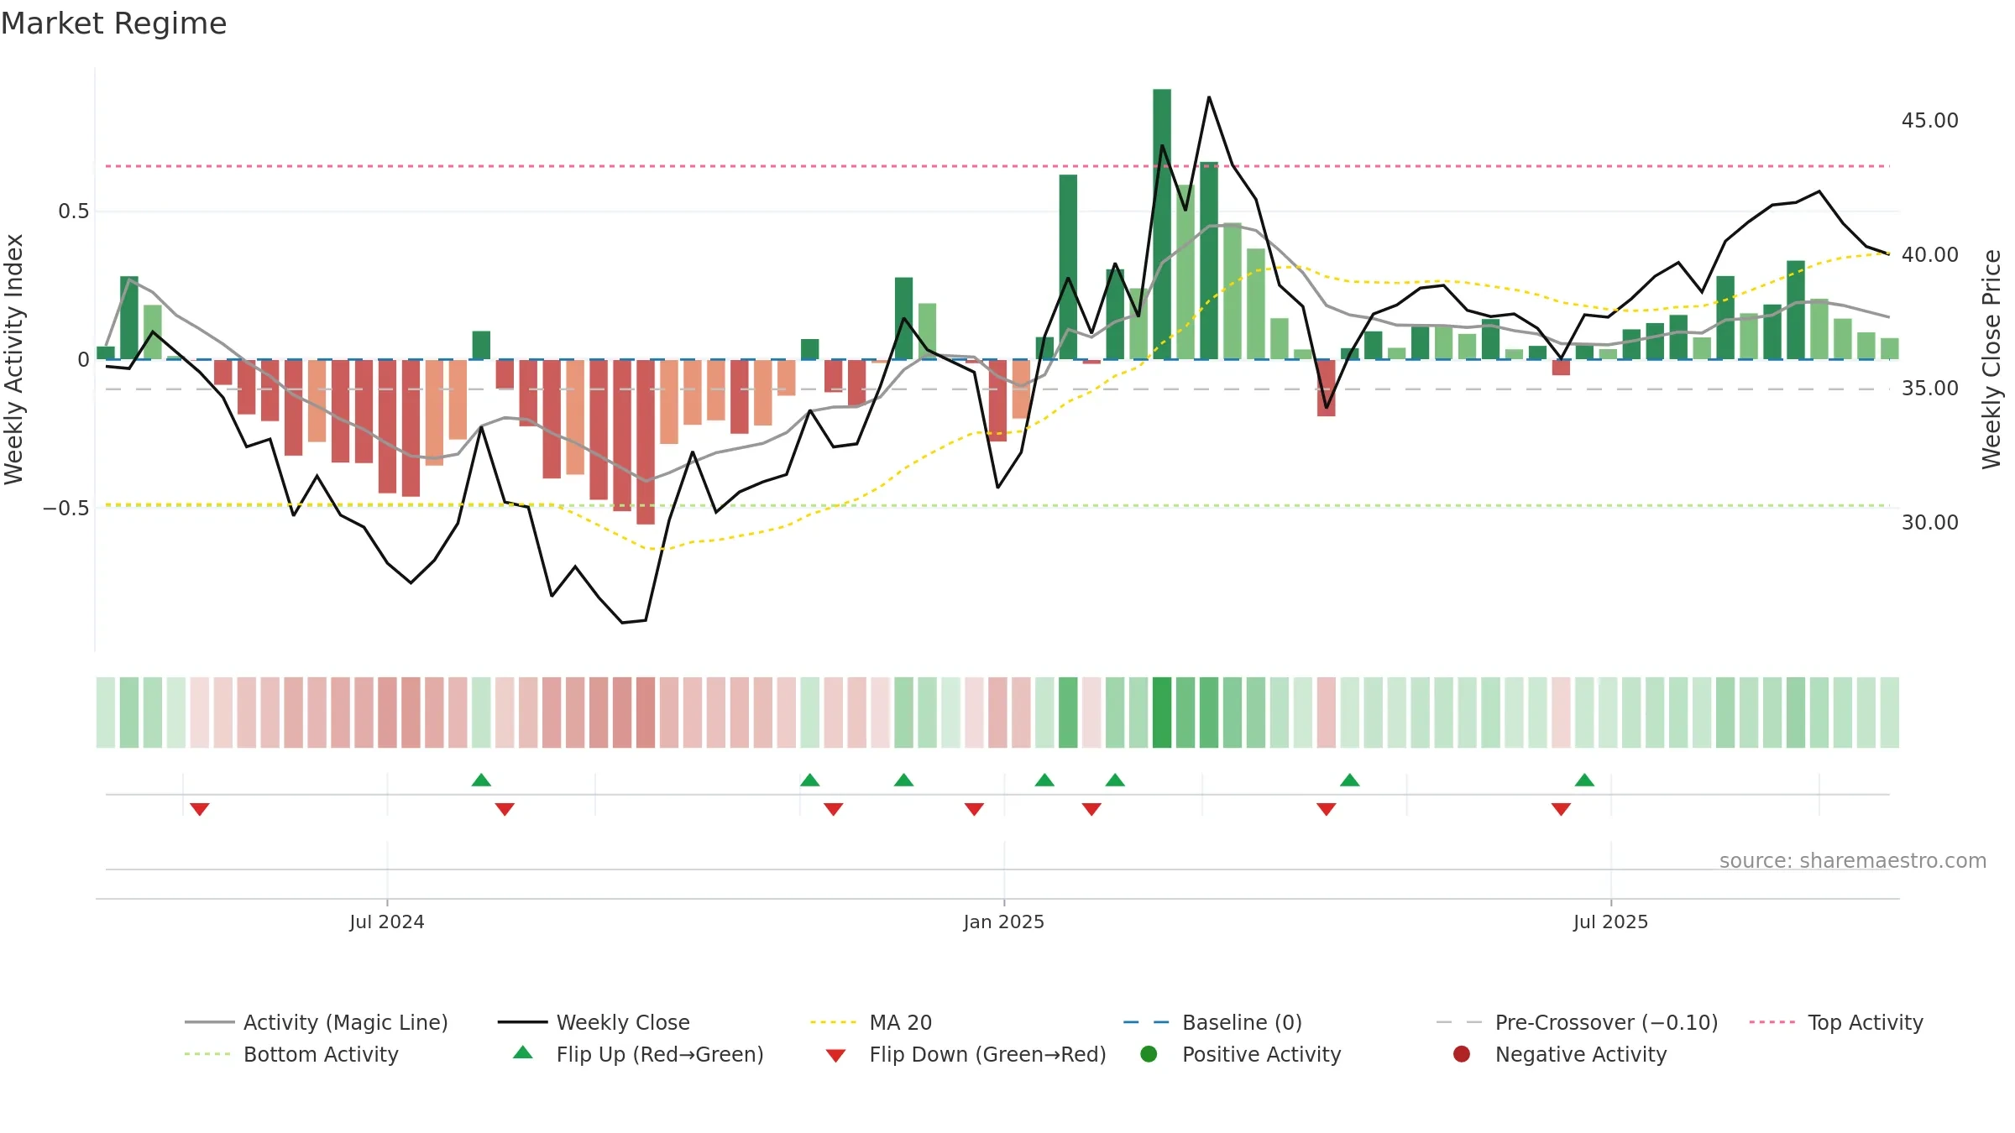Click the Jul 2024 x-axis label
Viewport: 2015px width, 1133px height.
(x=387, y=922)
